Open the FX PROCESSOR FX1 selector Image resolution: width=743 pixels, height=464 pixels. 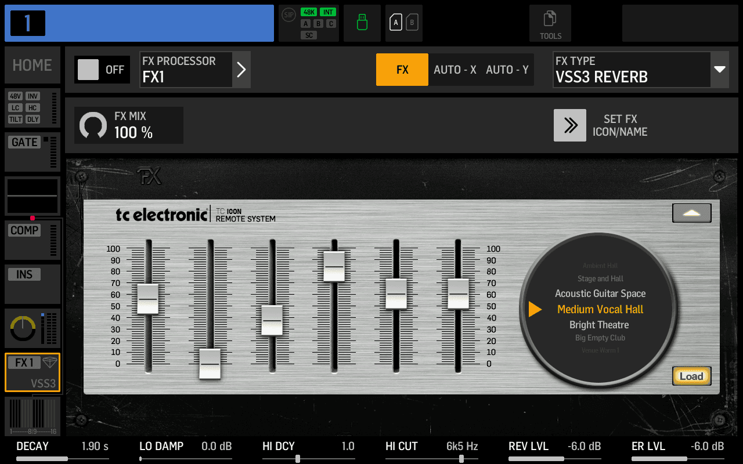click(x=186, y=70)
